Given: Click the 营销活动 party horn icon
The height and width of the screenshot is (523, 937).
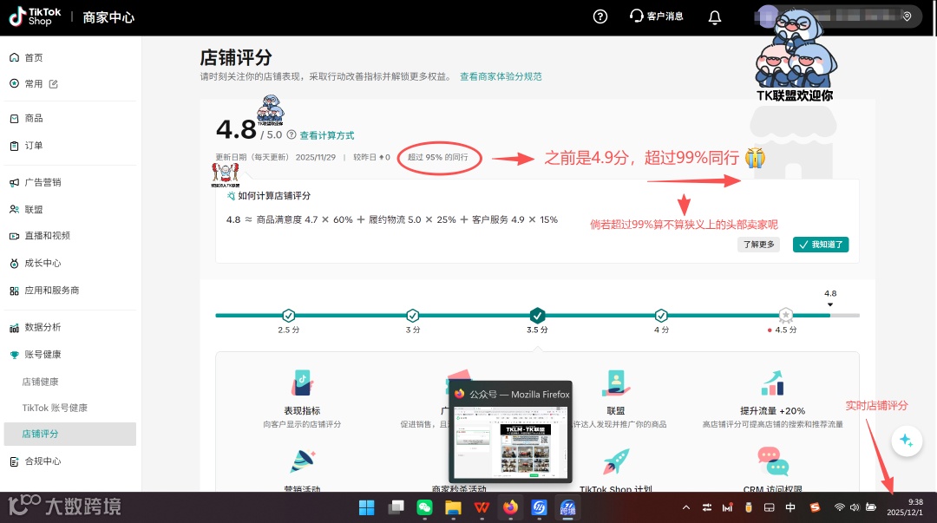Looking at the screenshot, I should (303, 461).
